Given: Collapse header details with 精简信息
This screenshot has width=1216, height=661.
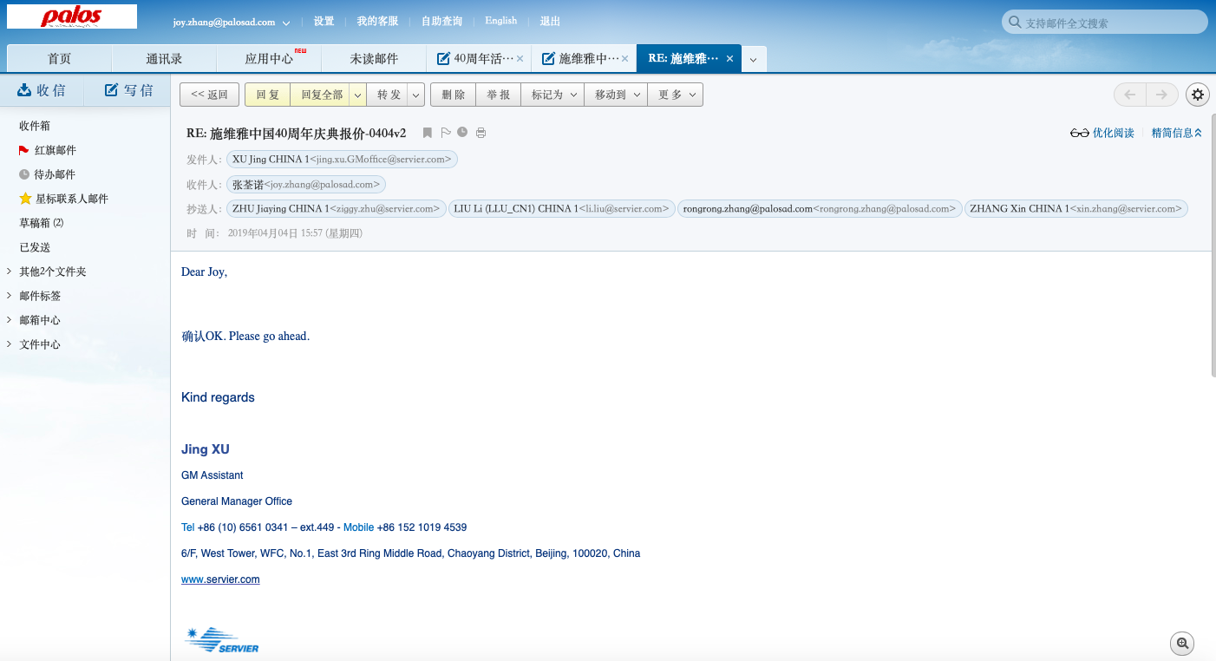Looking at the screenshot, I should (1176, 133).
